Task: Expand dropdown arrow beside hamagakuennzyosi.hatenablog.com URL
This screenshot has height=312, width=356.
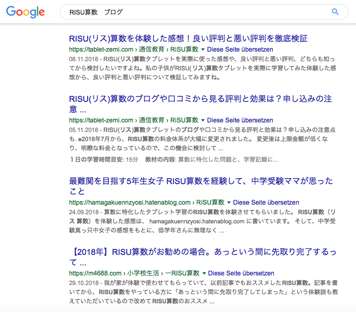Action: (229, 202)
